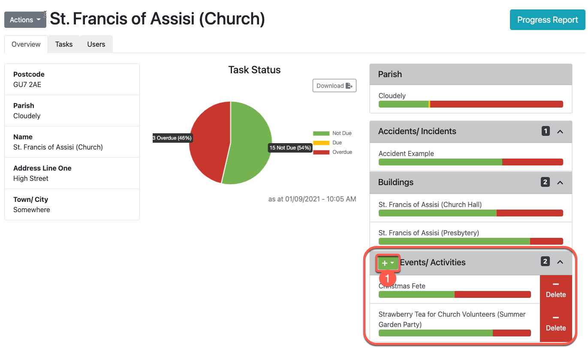Toggle the Overdue legend item in chart
This screenshot has height=348, width=588.
[332, 152]
